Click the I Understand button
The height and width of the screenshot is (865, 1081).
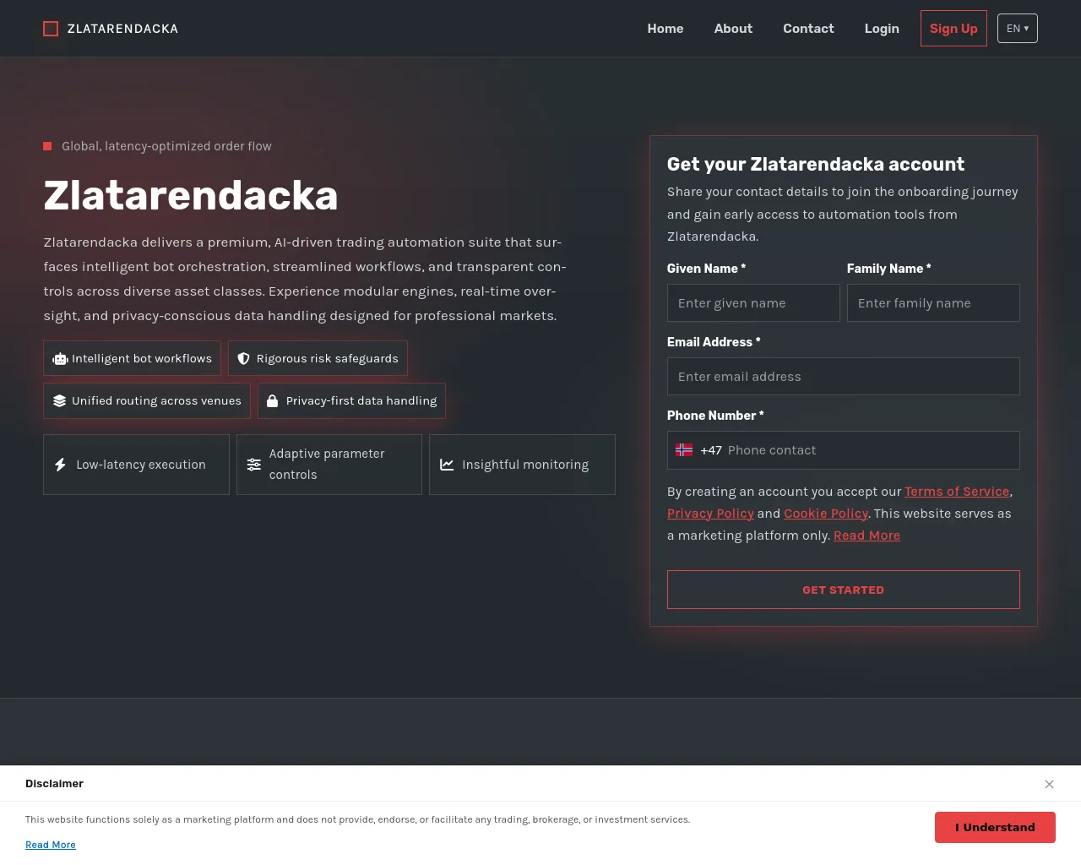(995, 827)
